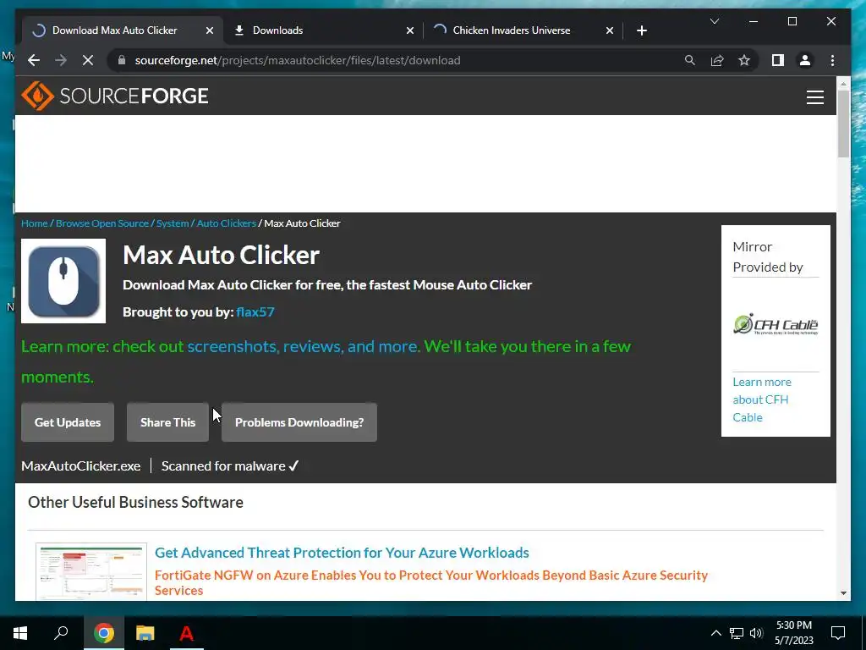Open the Chrome profile avatar
Image resolution: width=866 pixels, height=650 pixels.
coord(805,60)
